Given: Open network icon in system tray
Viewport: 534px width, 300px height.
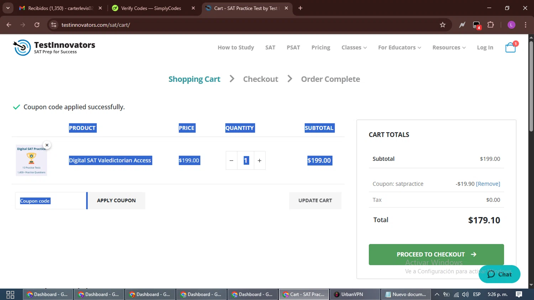Looking at the screenshot, I should tap(456, 295).
